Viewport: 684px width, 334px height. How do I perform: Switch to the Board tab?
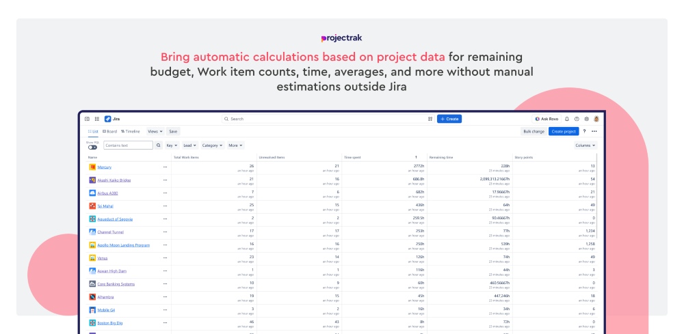point(110,131)
